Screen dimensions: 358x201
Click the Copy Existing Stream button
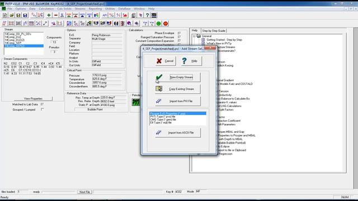click(x=178, y=89)
